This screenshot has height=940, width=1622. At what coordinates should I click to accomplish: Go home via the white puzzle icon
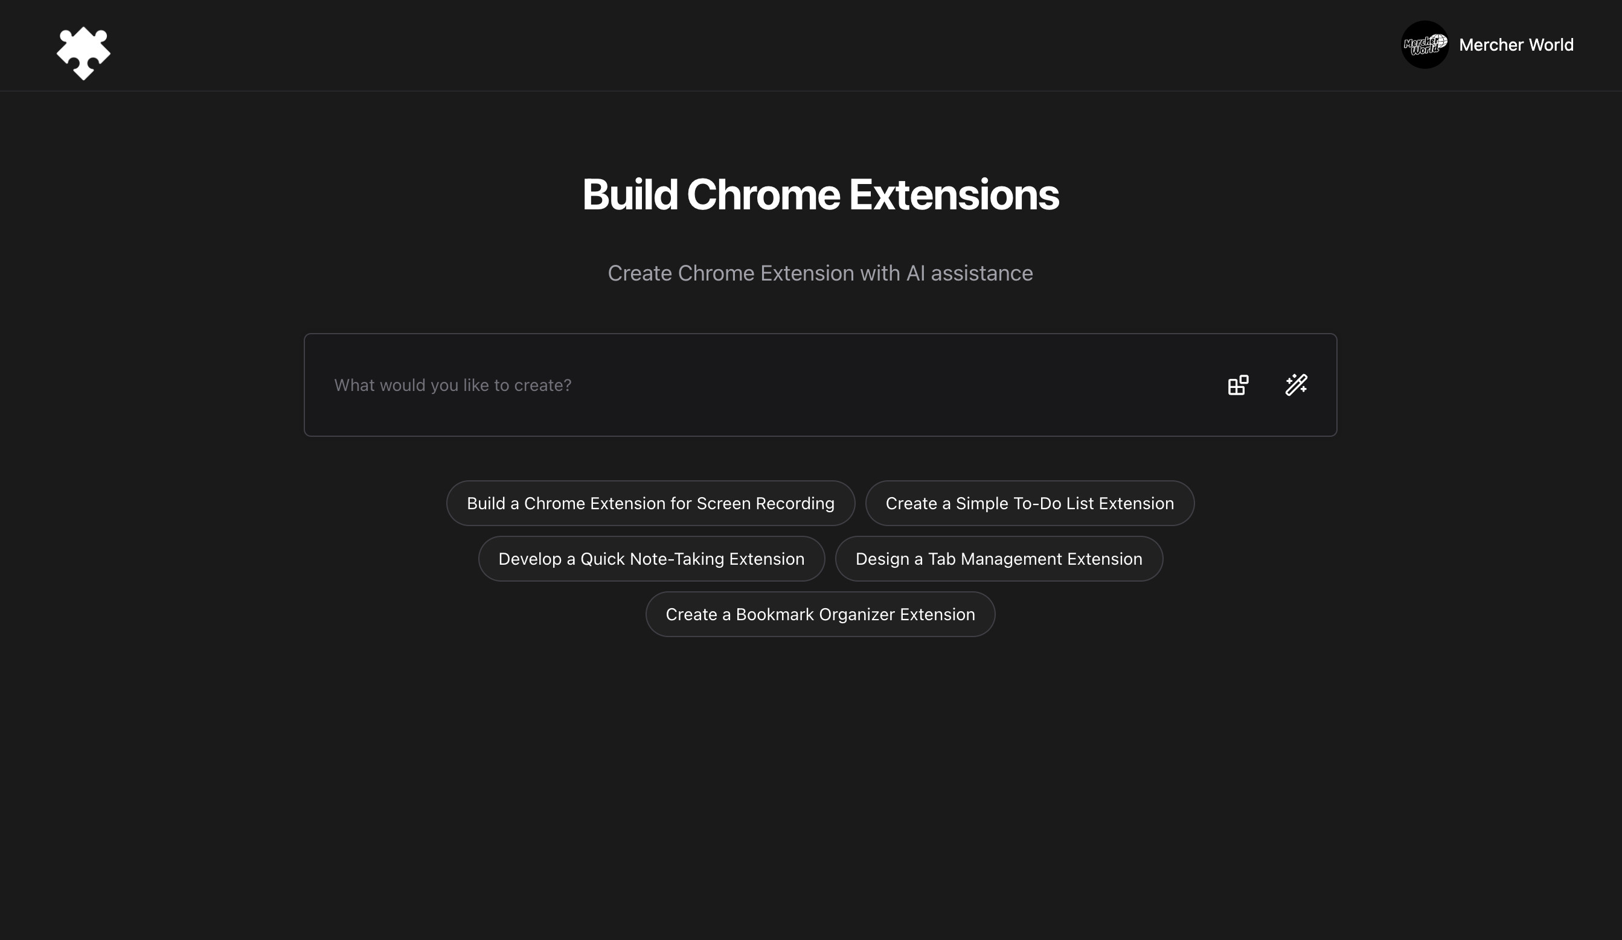(x=84, y=52)
